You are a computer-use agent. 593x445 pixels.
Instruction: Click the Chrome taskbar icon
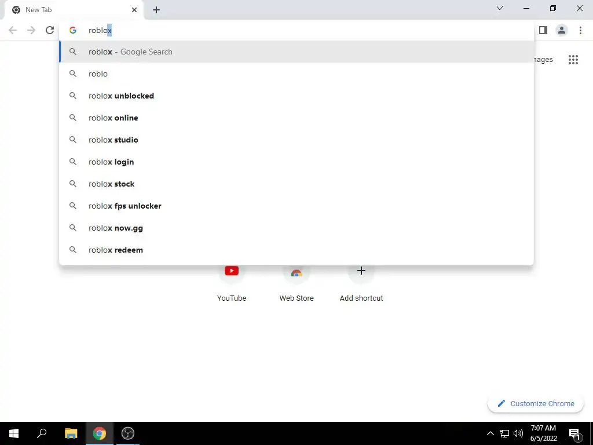[100, 433]
